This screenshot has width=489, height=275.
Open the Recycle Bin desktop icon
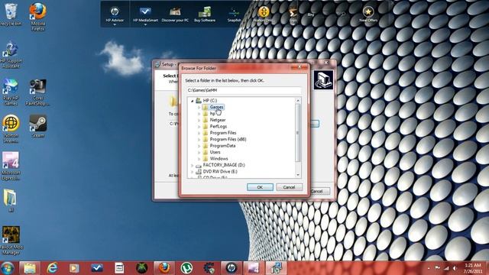coord(11,15)
